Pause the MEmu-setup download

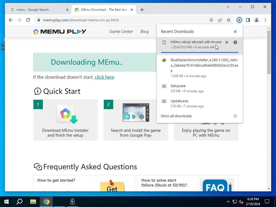point(226,42)
